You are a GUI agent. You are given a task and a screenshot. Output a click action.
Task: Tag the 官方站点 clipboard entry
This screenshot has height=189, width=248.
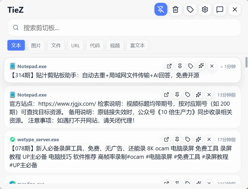(188, 95)
